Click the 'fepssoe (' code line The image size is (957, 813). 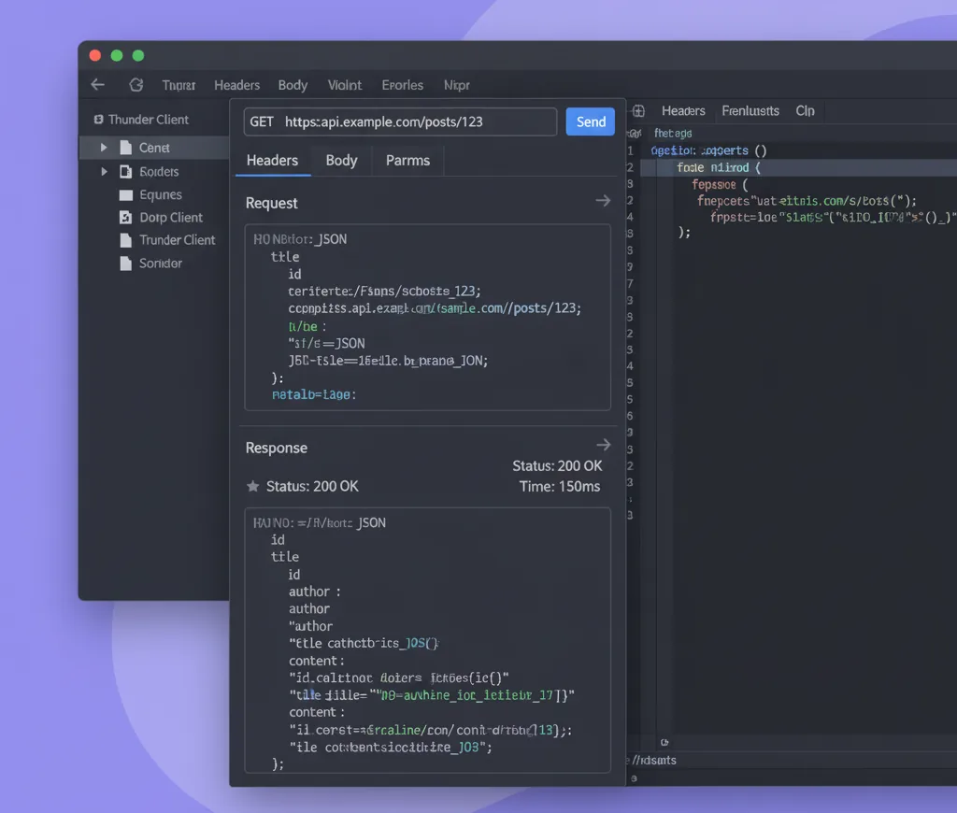point(720,185)
